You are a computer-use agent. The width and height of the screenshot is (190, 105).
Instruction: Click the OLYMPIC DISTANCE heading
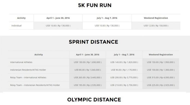(94, 100)
